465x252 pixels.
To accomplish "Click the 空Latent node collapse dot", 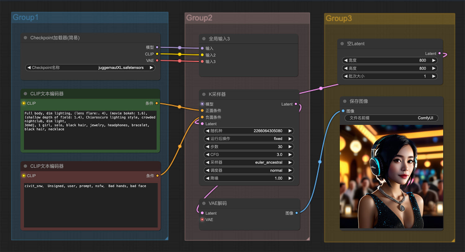I will pos(342,44).
